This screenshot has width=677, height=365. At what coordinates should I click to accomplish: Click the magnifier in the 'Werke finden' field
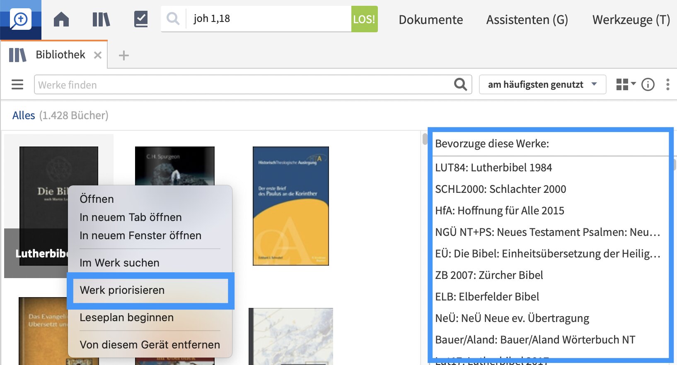(x=460, y=84)
